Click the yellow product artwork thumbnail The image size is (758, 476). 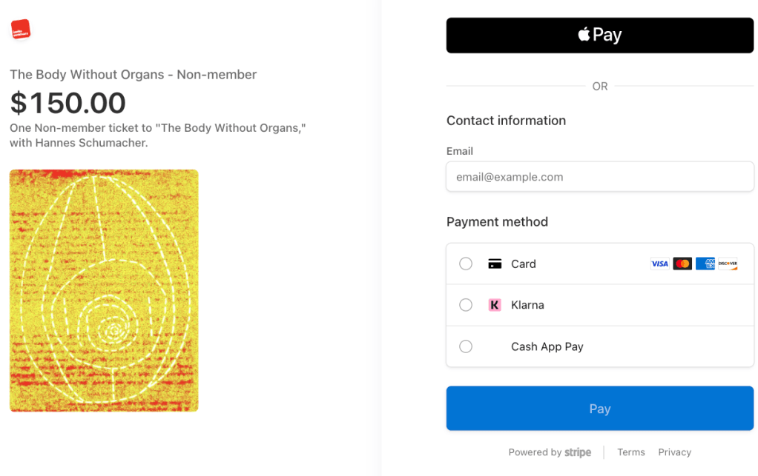pos(104,290)
